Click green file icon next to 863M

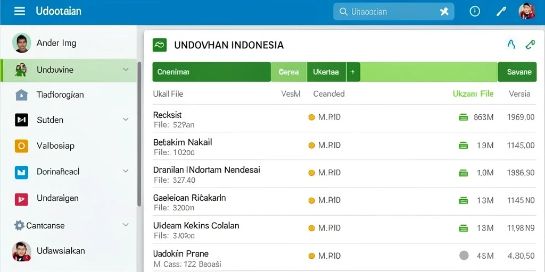[x=464, y=117]
